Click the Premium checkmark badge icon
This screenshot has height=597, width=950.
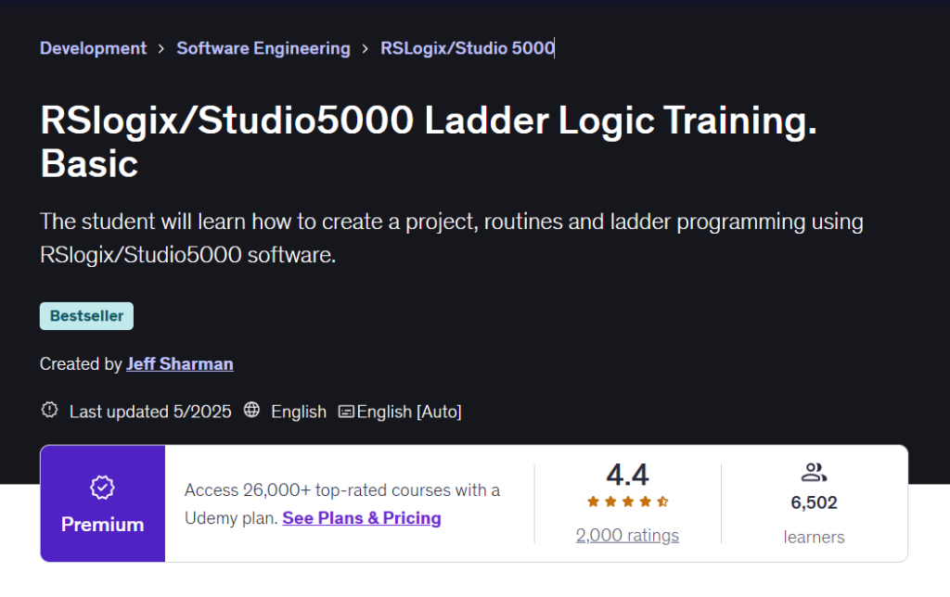pyautogui.click(x=102, y=488)
